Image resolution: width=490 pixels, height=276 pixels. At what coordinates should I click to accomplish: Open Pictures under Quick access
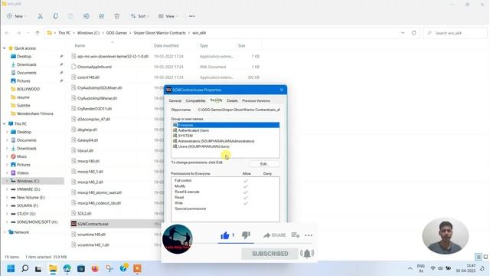coord(24,80)
